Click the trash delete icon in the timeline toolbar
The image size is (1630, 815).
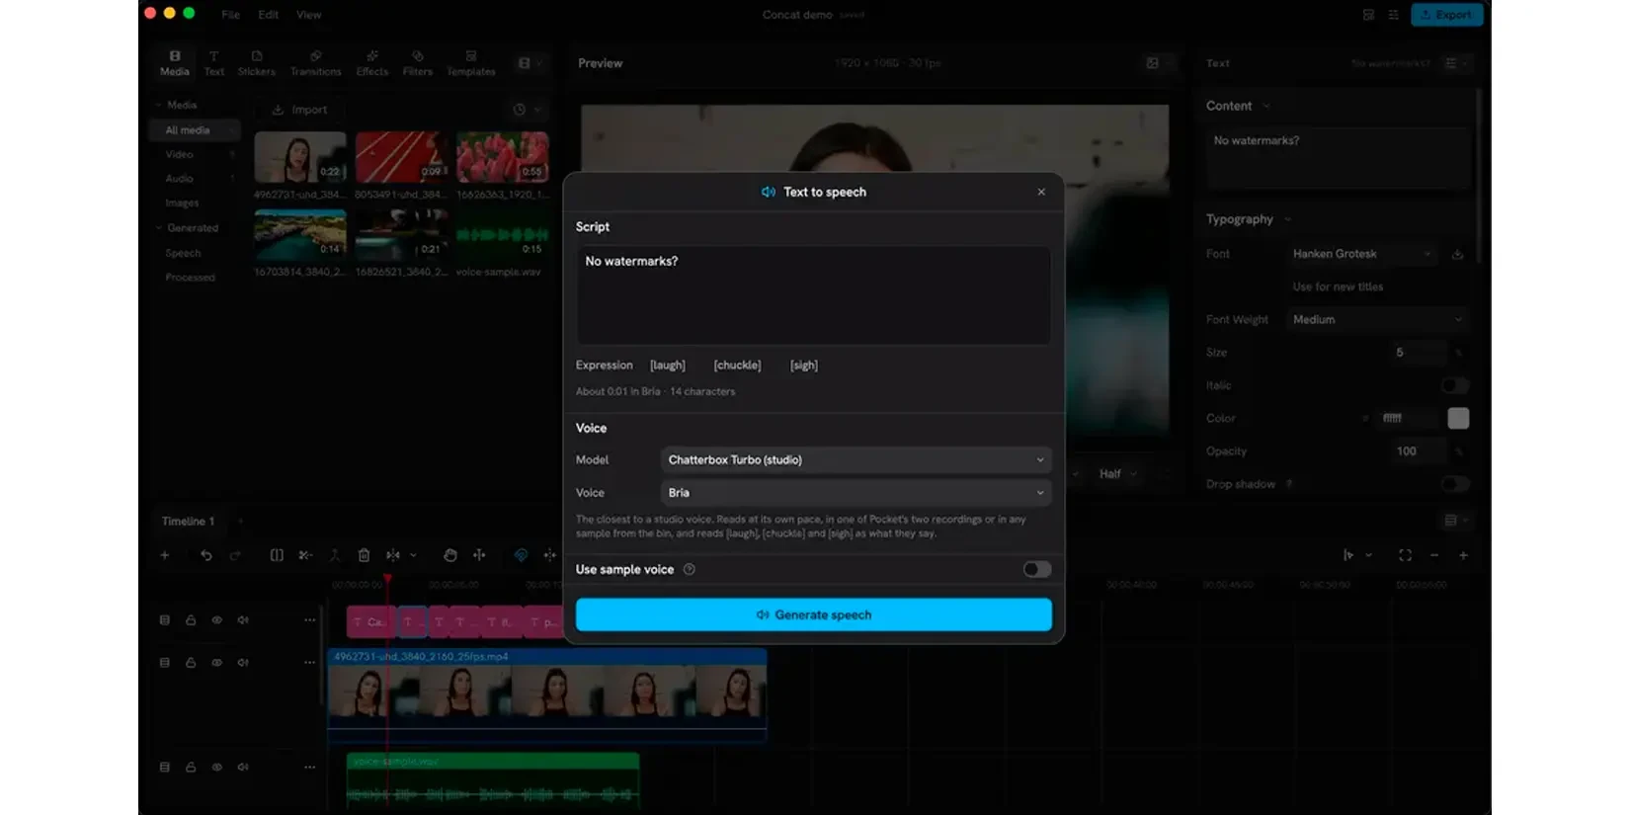coord(364,555)
